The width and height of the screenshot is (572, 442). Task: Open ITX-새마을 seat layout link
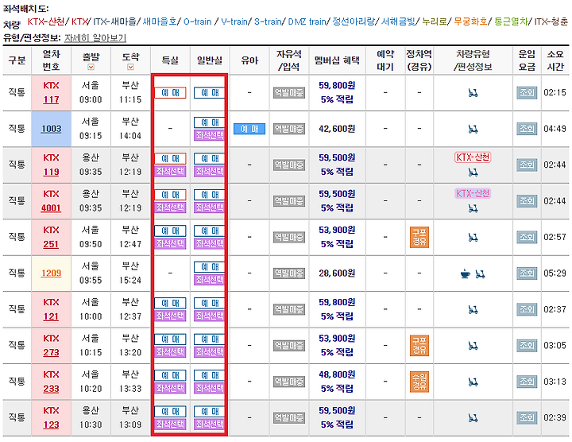pos(114,22)
